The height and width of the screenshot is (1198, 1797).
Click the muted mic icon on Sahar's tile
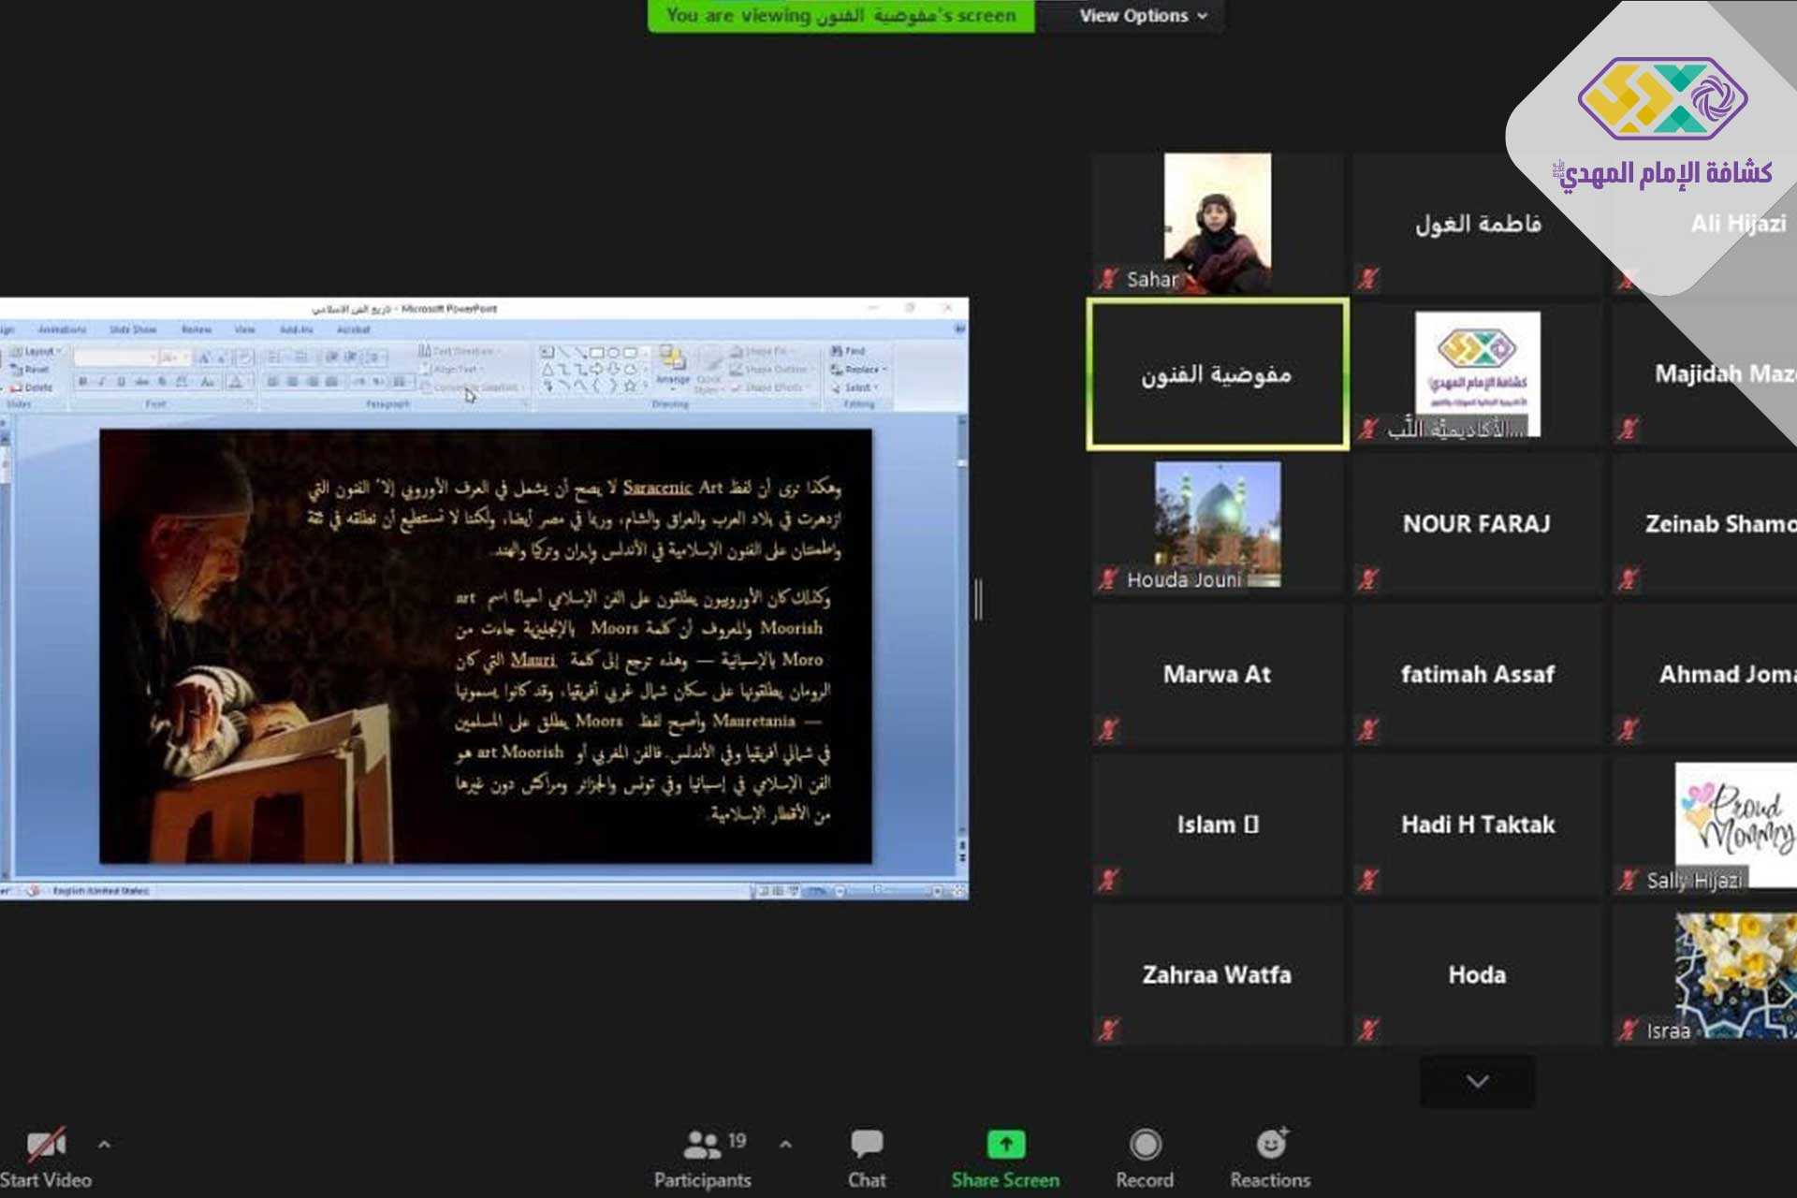pos(1109,279)
